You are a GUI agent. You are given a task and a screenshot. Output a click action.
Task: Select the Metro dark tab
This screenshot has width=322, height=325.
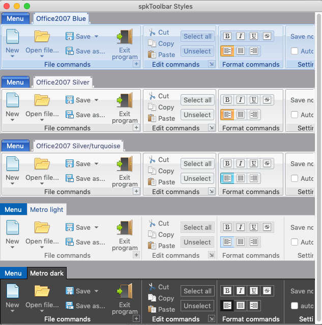click(x=47, y=273)
